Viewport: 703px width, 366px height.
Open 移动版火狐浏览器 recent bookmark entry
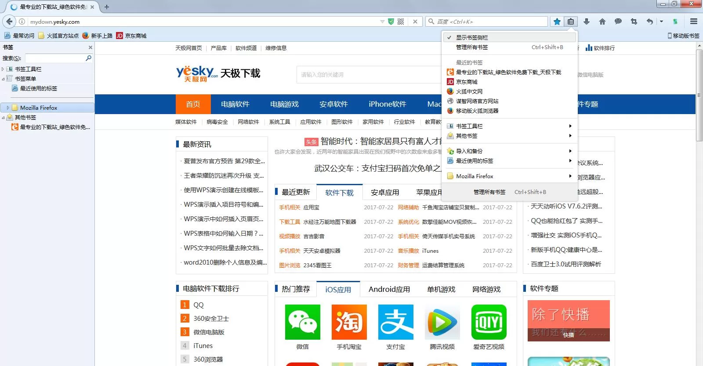coord(510,111)
